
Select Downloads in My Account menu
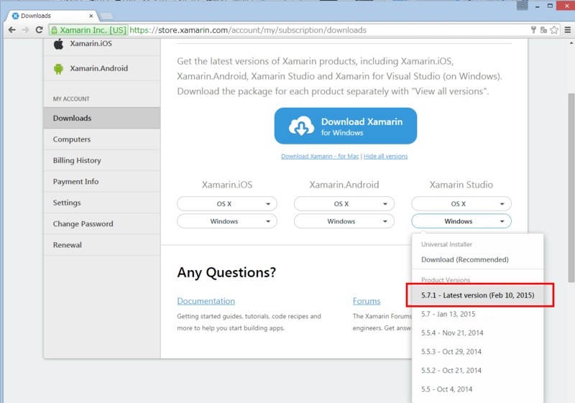102,118
